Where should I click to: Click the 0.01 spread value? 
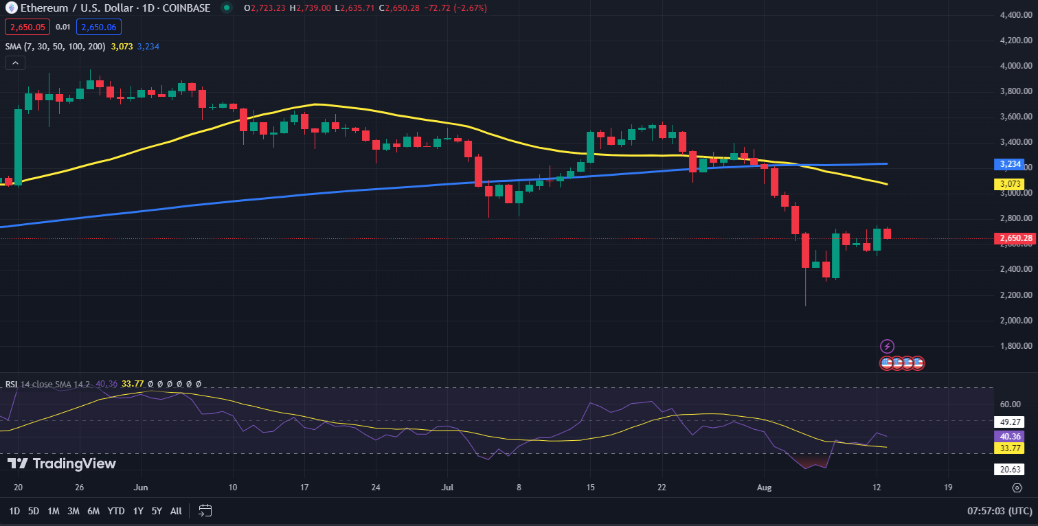63,27
